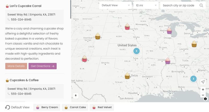This screenshot has height=112, width=209.
Task: Click the search magnifier icon
Action: pyautogui.click(x=201, y=5)
